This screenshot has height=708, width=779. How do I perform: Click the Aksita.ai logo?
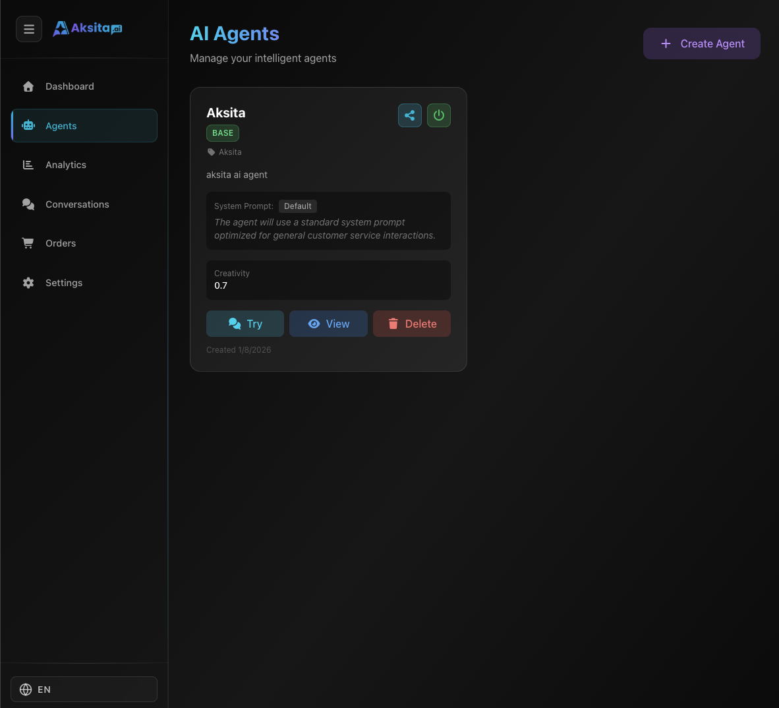[87, 28]
